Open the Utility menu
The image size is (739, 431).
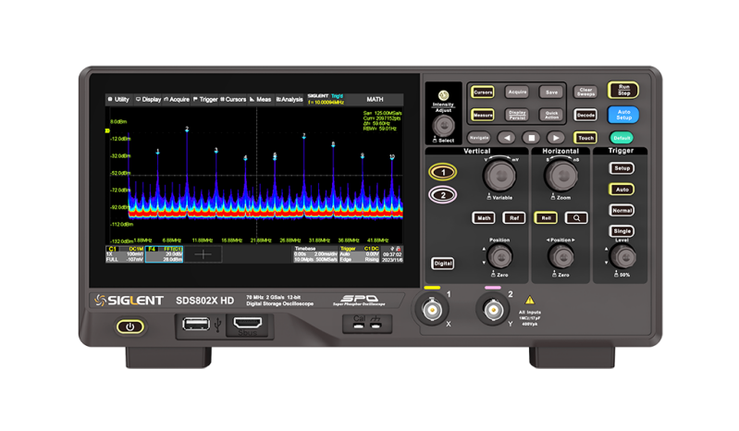118,99
